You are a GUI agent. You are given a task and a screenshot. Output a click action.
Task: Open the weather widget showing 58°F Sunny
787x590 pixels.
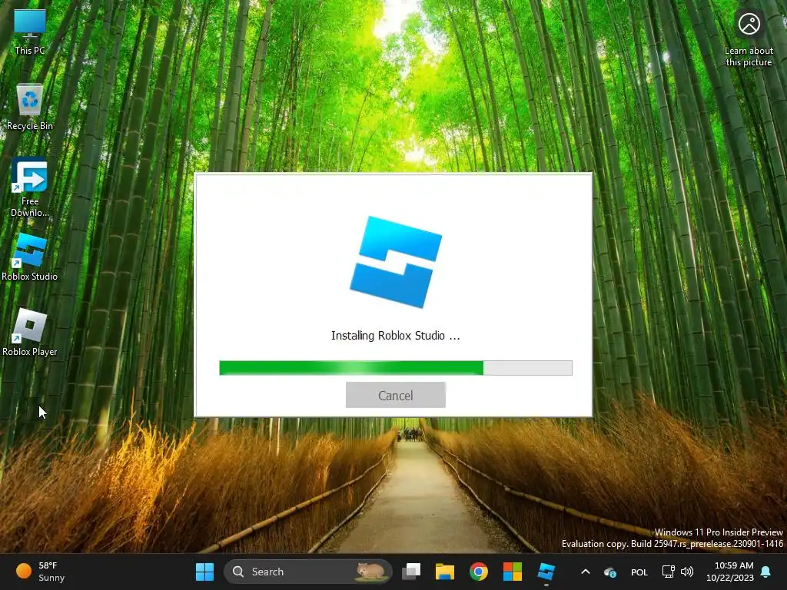tap(42, 572)
